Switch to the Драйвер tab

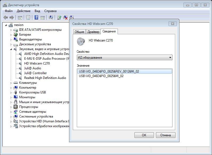[x=93, y=32]
